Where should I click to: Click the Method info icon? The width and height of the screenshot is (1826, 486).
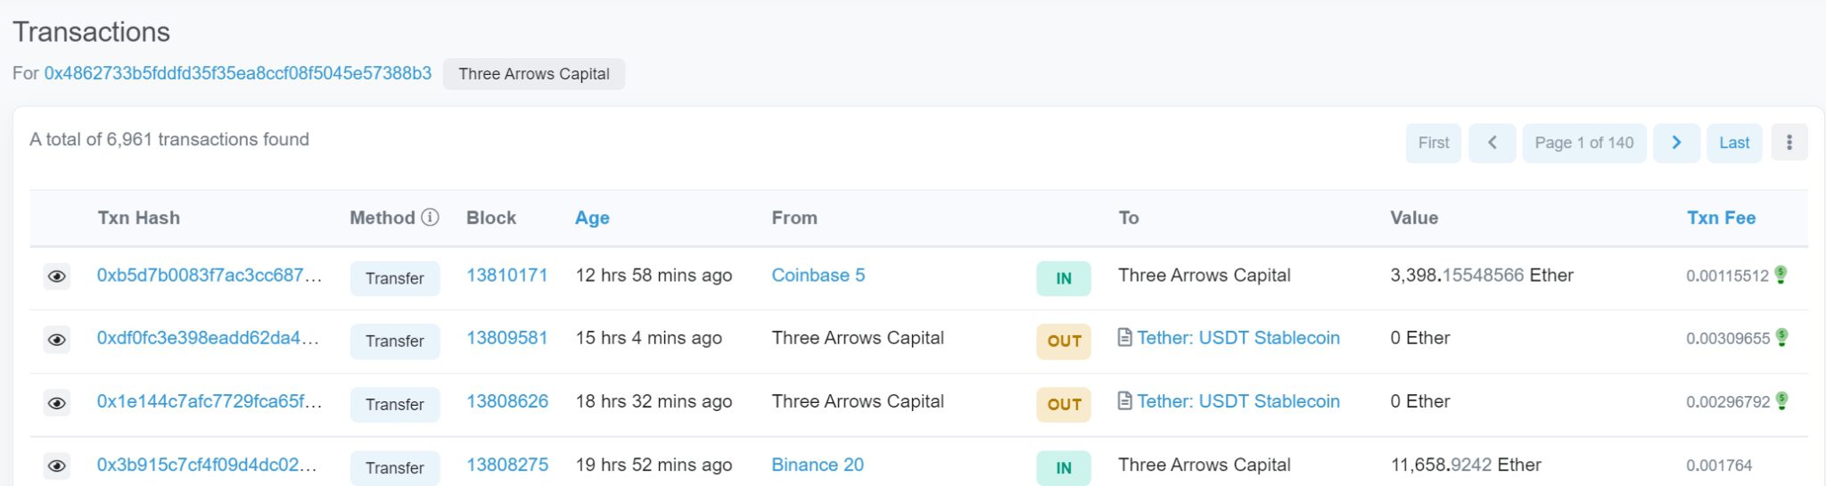pos(430,218)
